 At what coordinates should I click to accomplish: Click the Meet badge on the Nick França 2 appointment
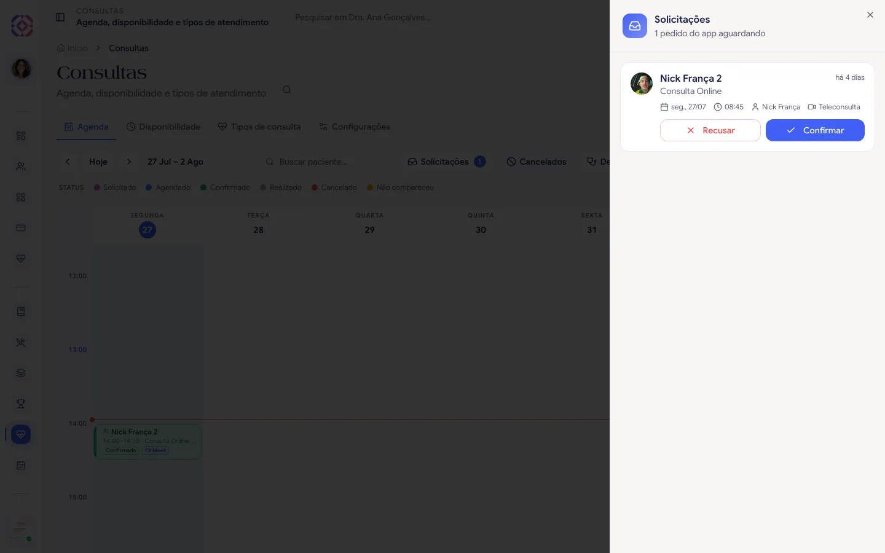[155, 450]
